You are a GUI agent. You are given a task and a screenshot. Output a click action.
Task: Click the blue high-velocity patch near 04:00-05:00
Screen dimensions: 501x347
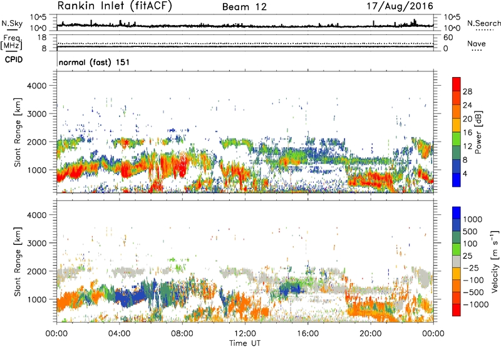[x=130, y=296]
